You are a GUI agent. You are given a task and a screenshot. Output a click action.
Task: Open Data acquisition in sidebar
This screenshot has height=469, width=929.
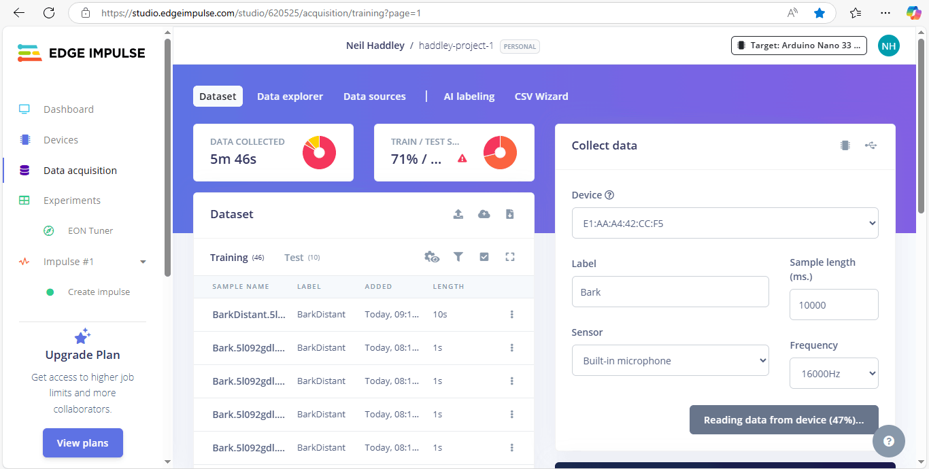[x=80, y=171]
